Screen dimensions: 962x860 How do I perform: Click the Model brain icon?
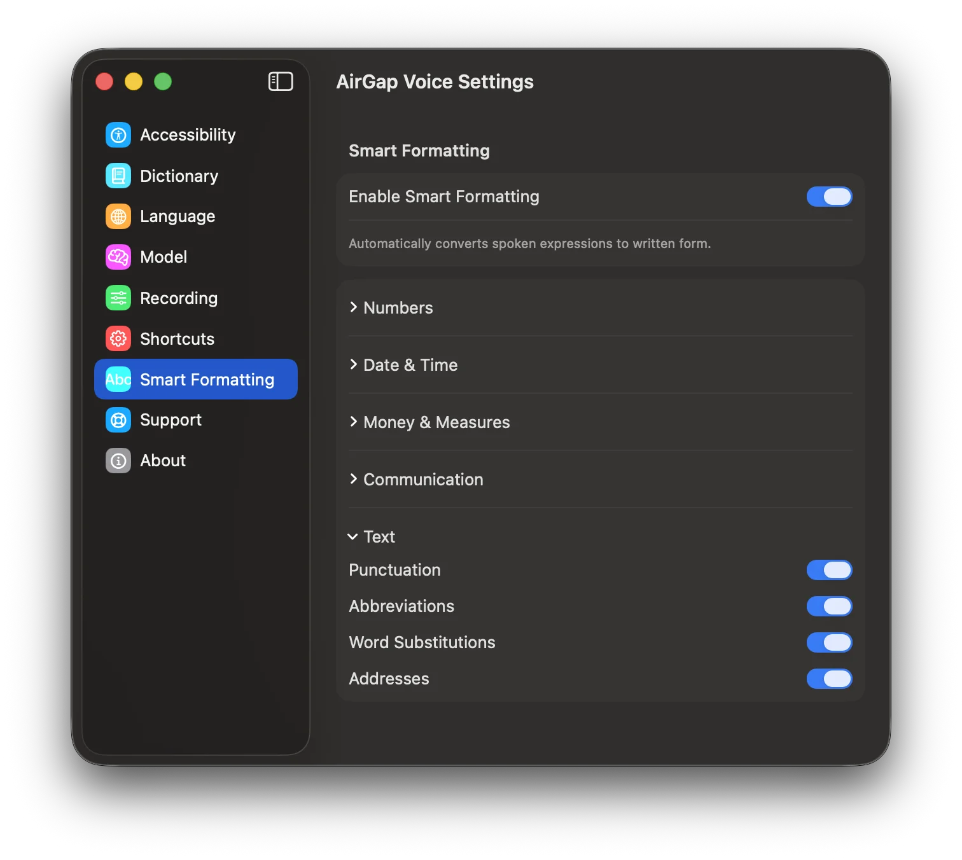click(x=118, y=257)
